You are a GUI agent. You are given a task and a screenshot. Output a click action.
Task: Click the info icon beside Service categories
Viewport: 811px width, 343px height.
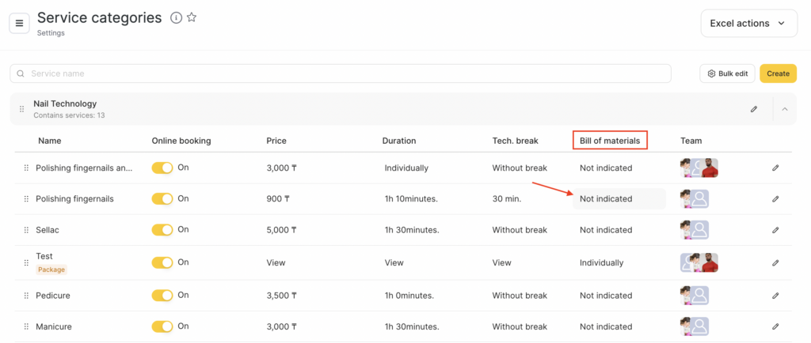coord(176,17)
